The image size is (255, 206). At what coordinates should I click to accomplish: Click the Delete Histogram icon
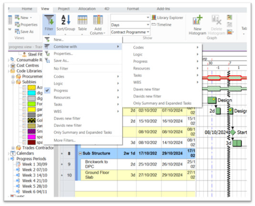[216, 20]
